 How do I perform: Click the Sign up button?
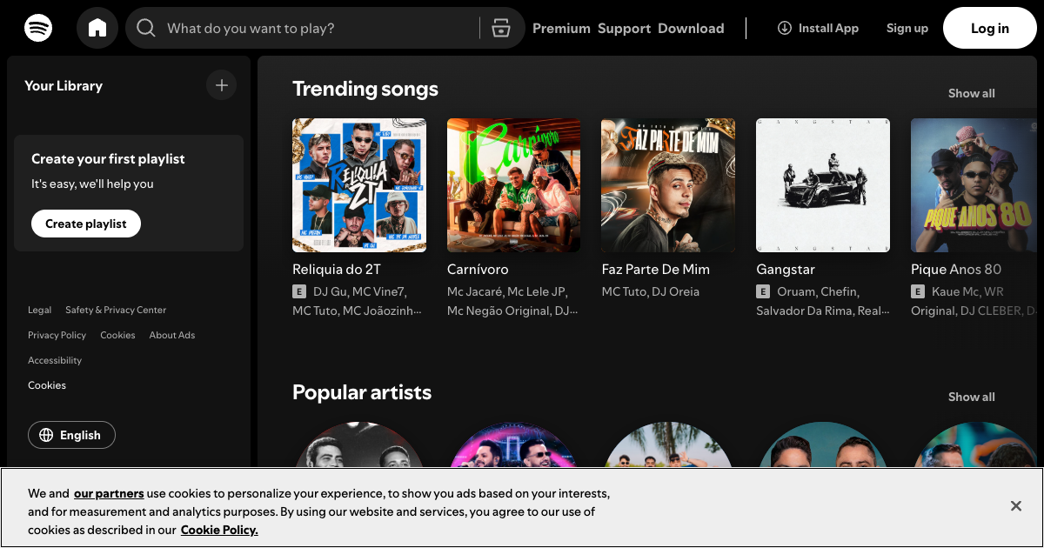[x=907, y=28]
